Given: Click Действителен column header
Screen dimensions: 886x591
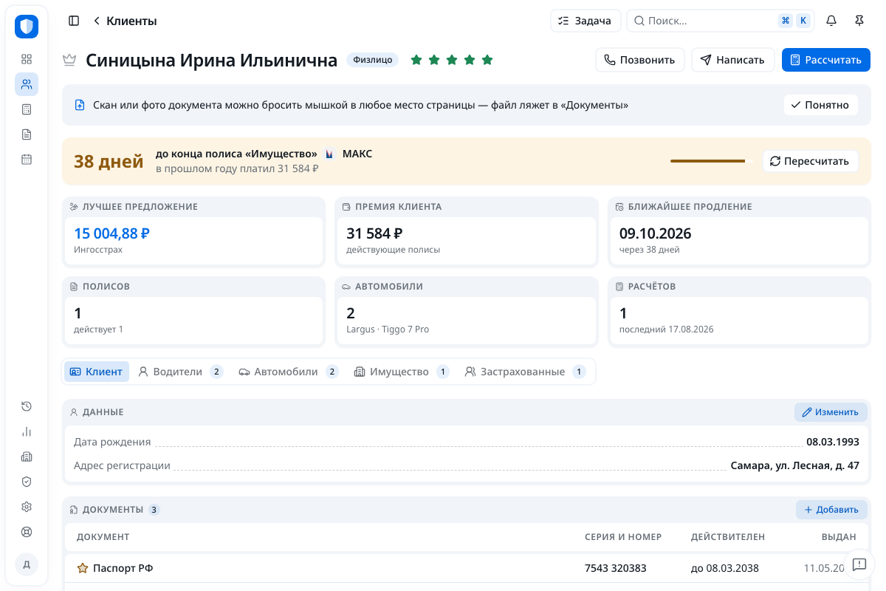Looking at the screenshot, I should click(x=728, y=537).
